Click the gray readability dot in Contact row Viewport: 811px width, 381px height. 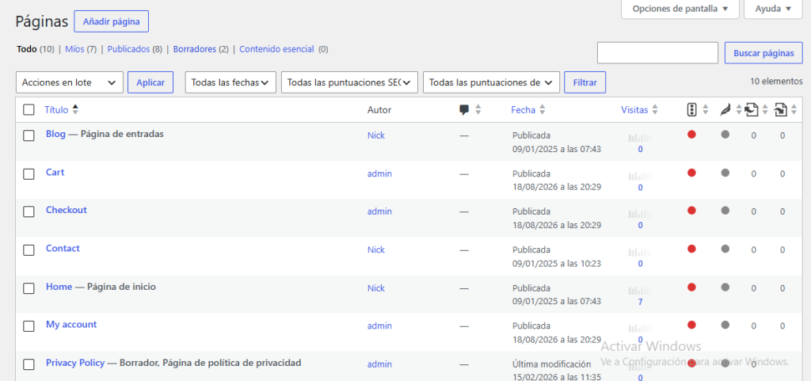tap(725, 249)
